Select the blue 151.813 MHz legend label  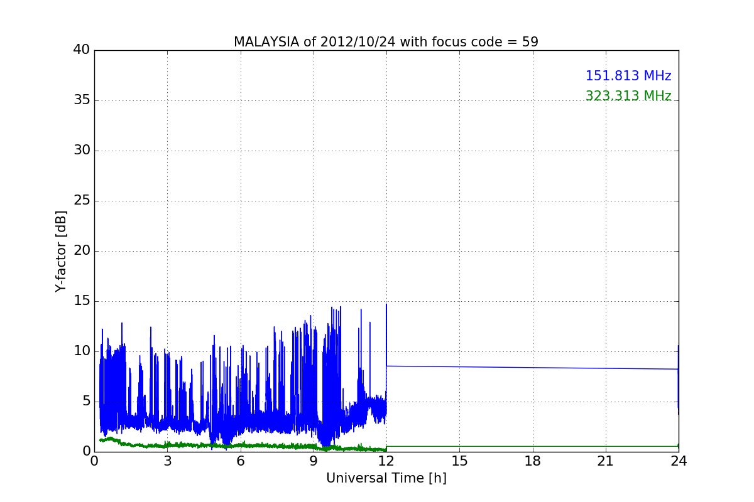[628, 76]
